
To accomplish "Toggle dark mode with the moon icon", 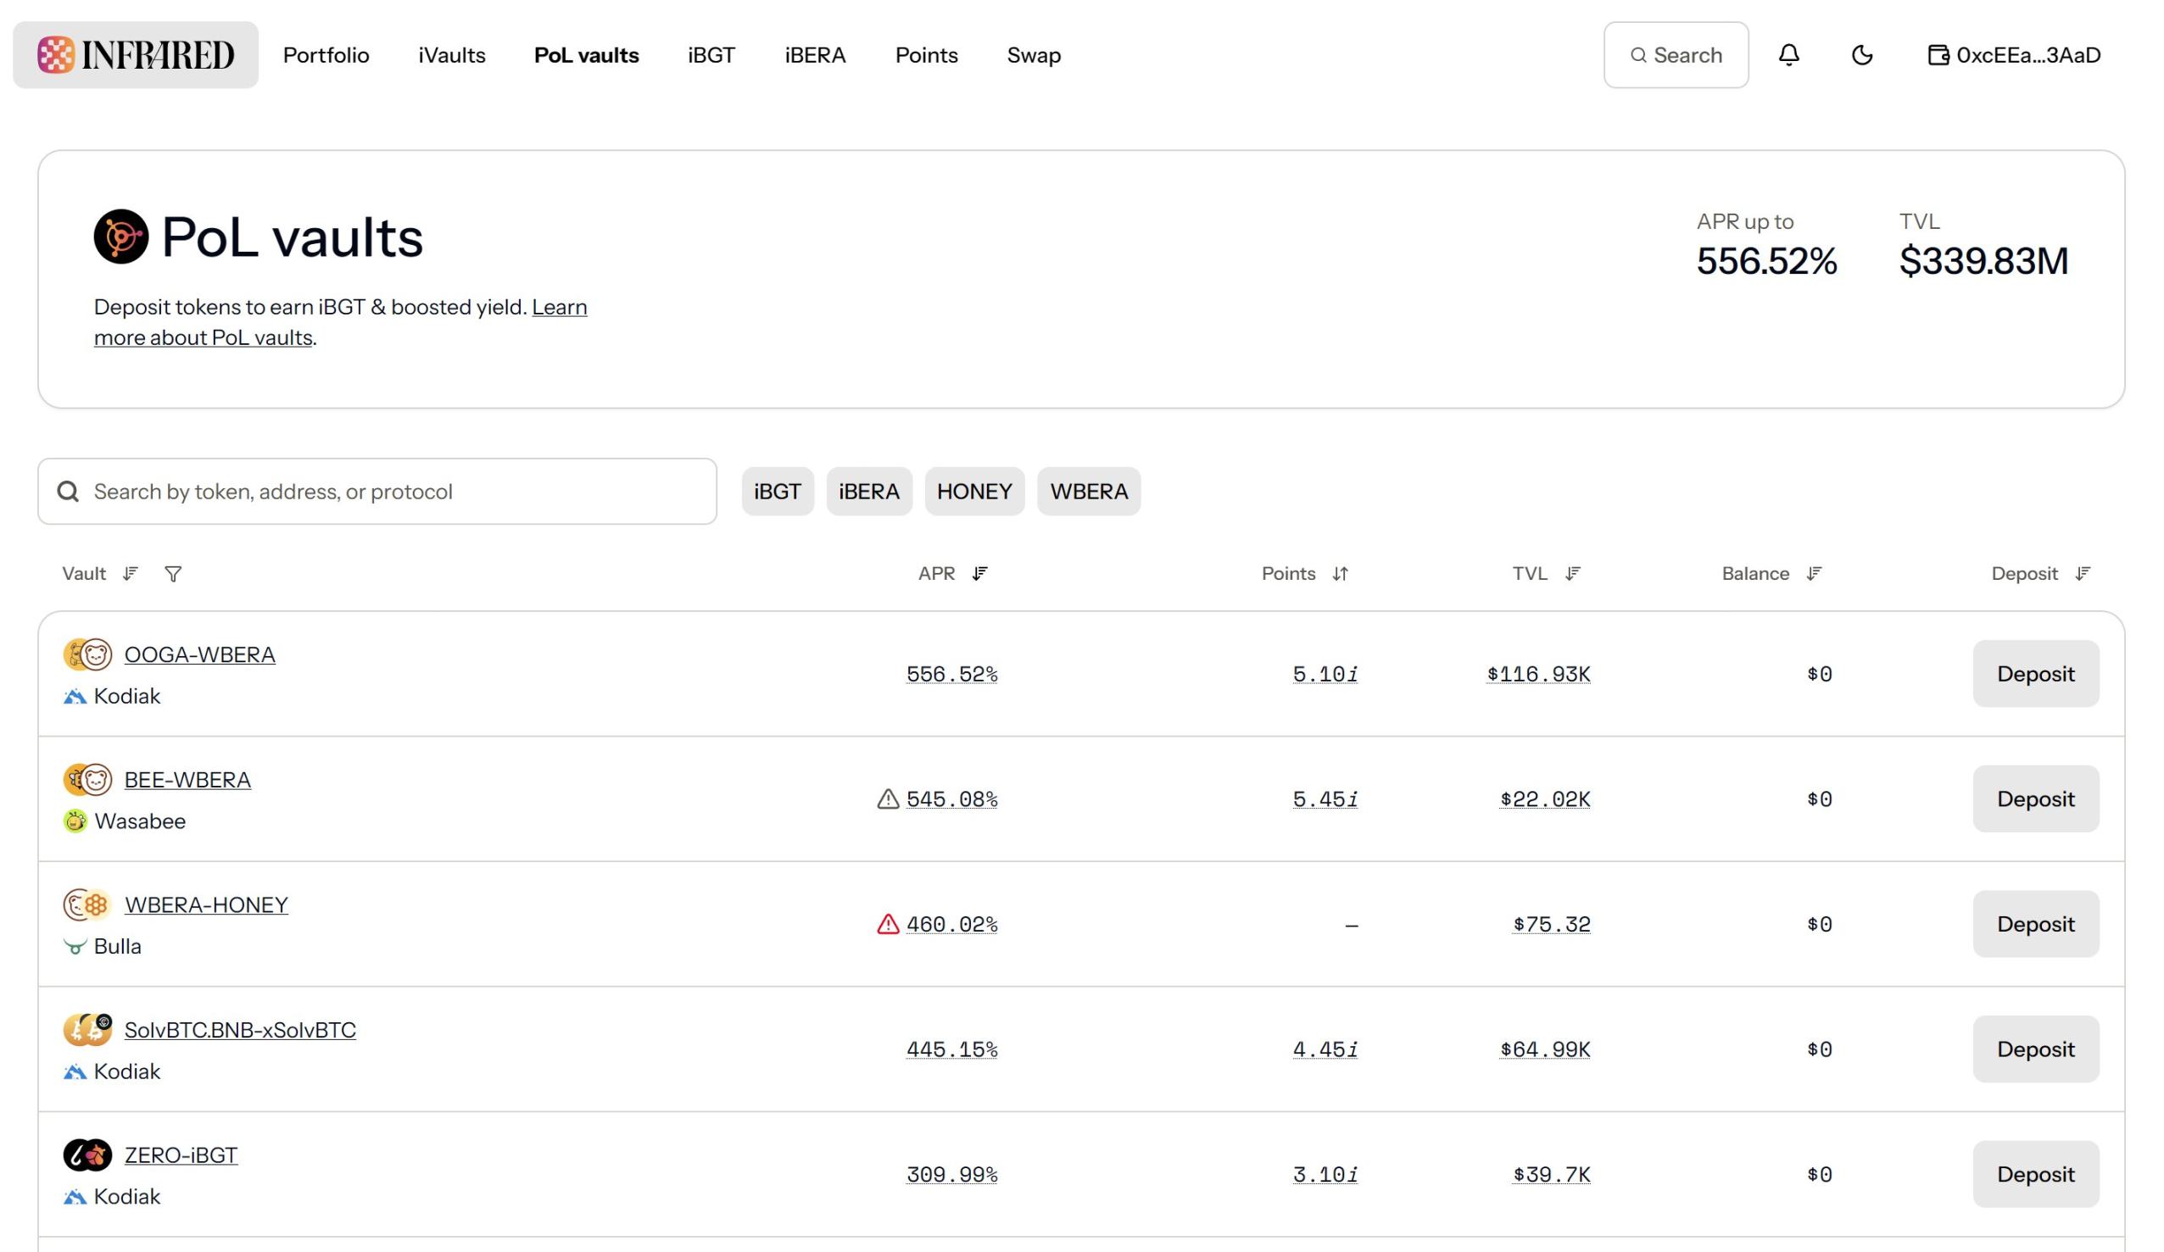I will (1862, 55).
